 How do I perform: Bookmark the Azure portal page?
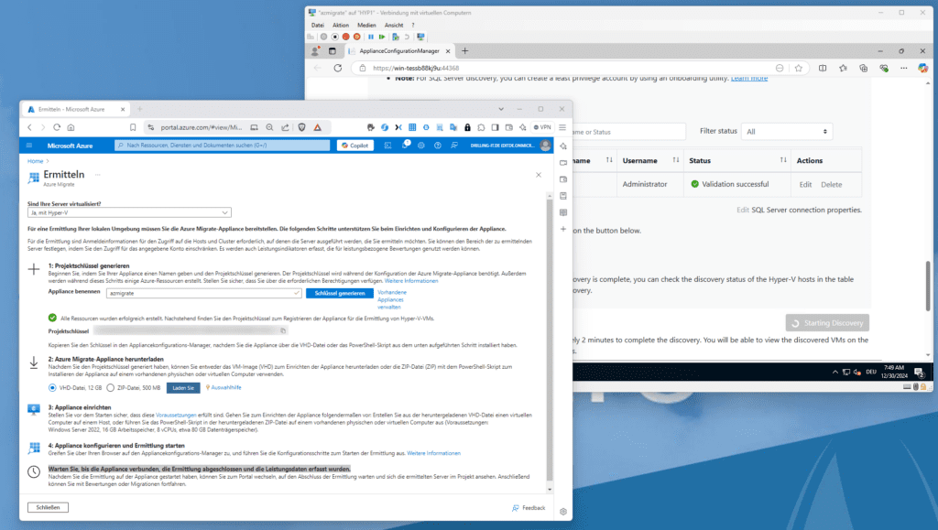click(x=133, y=127)
